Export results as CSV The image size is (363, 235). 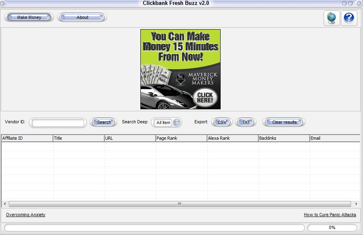coord(222,122)
